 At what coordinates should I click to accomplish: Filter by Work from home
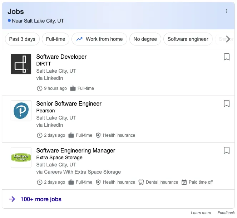[x=99, y=39]
